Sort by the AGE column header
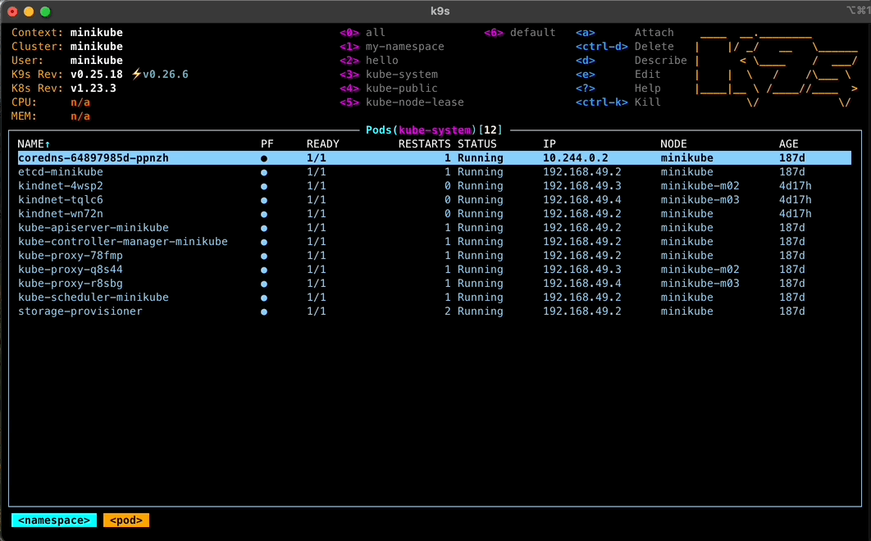The height and width of the screenshot is (541, 871). [789, 144]
